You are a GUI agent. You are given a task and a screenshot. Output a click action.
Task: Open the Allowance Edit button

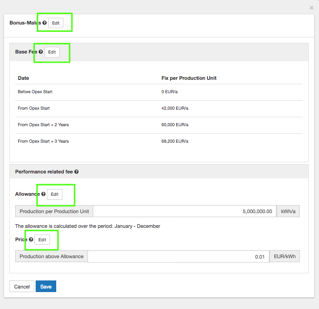coord(55,194)
